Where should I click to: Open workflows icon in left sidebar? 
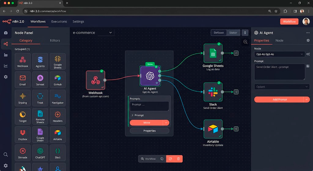(6, 44)
